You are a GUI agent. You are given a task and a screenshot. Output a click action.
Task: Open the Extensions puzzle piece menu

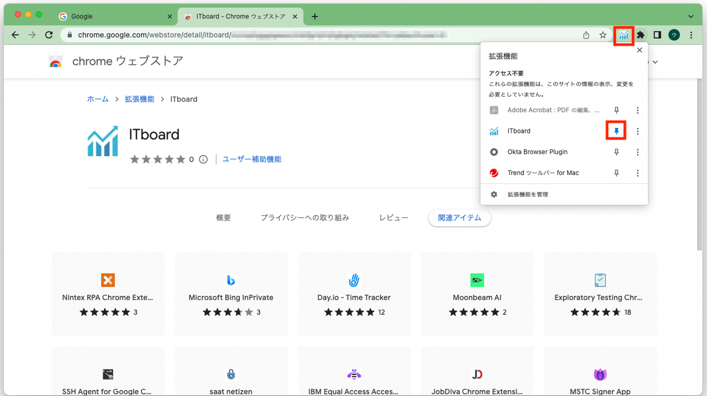pyautogui.click(x=640, y=35)
